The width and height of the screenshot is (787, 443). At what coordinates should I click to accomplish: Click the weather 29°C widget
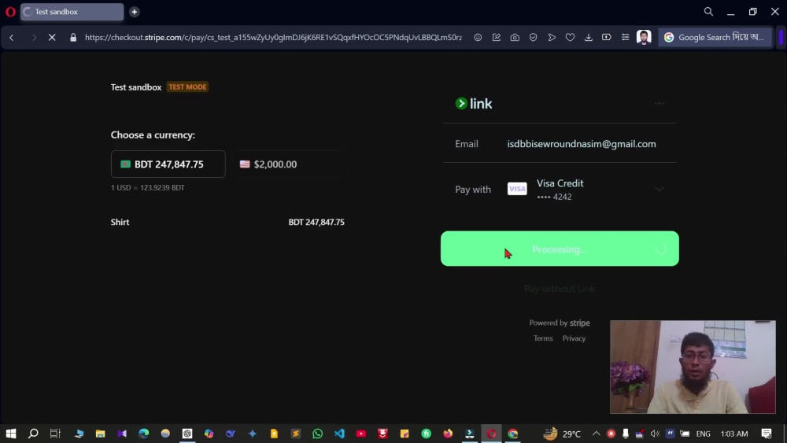pyautogui.click(x=562, y=434)
